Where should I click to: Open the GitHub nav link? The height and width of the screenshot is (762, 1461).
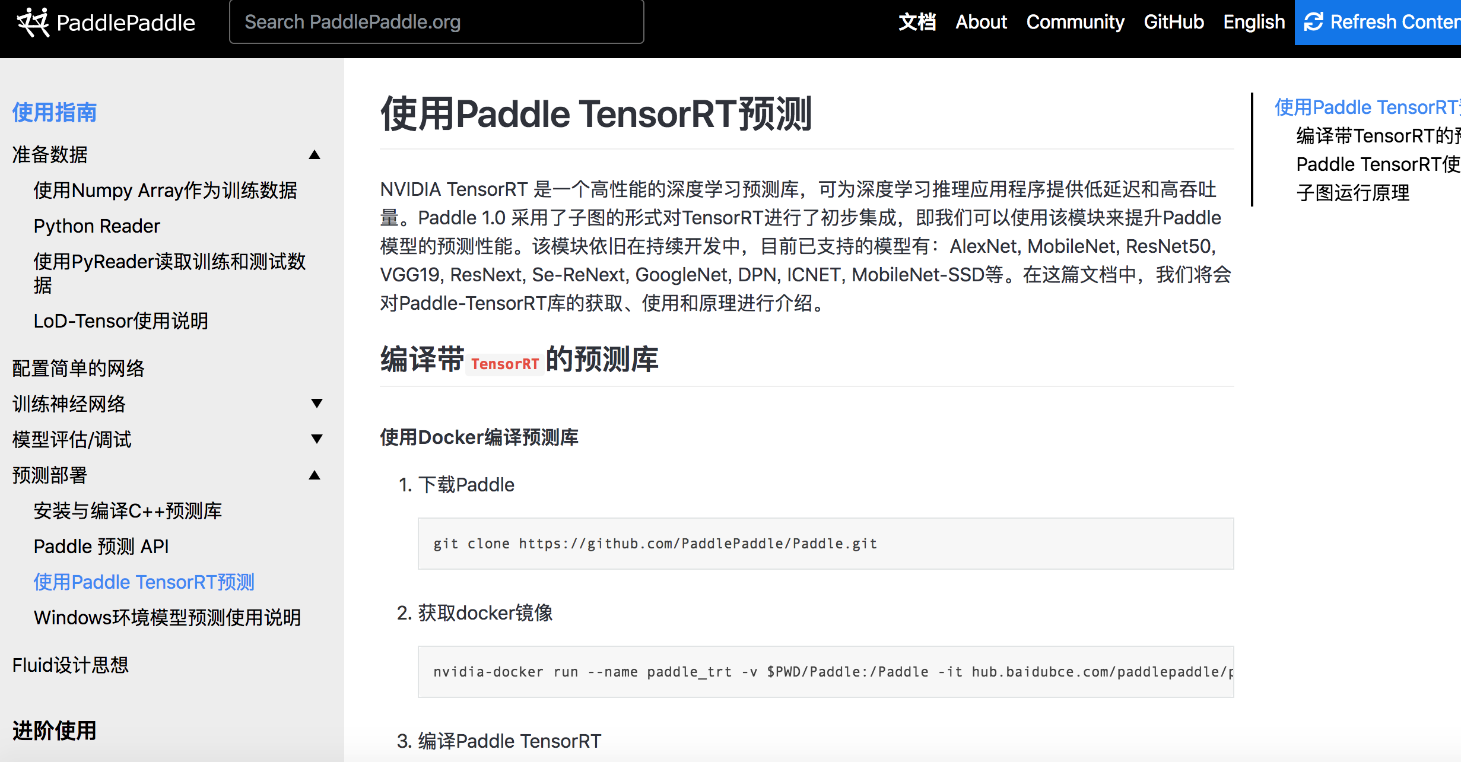pyautogui.click(x=1174, y=22)
